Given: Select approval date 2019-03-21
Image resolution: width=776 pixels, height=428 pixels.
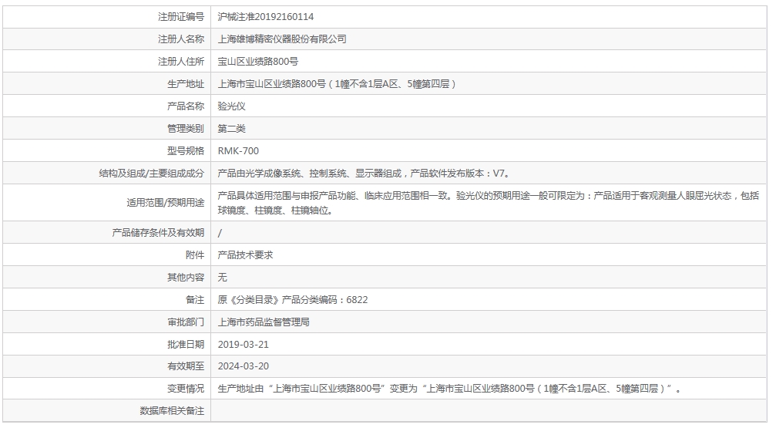Looking at the screenshot, I should coord(243,344).
